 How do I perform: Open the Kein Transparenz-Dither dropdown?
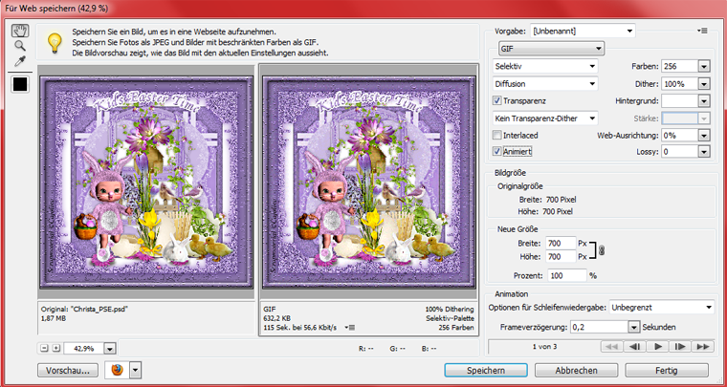pos(545,118)
